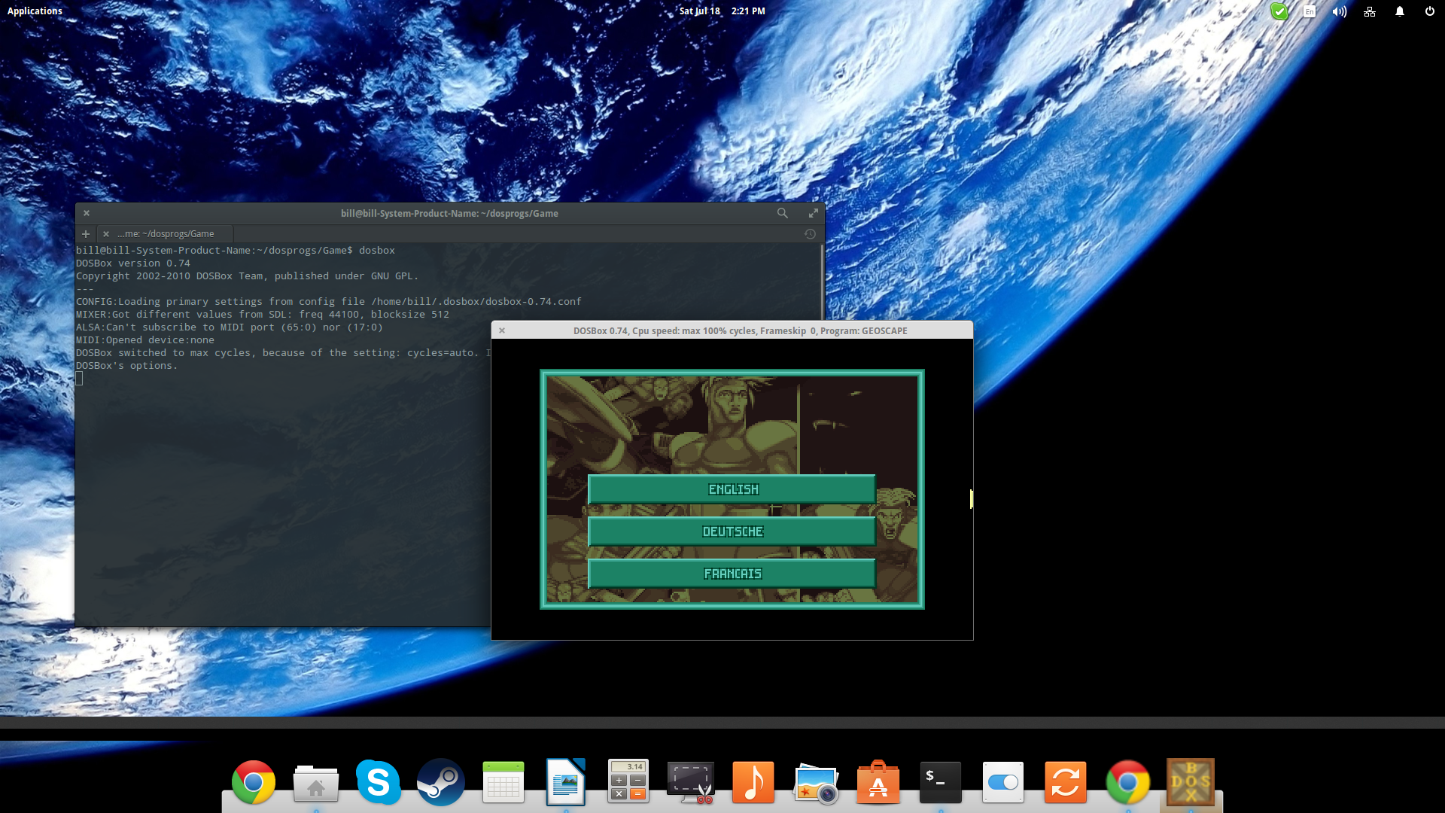Select FRANCAIS language in the game
Viewport: 1445px width, 813px height.
click(x=732, y=574)
